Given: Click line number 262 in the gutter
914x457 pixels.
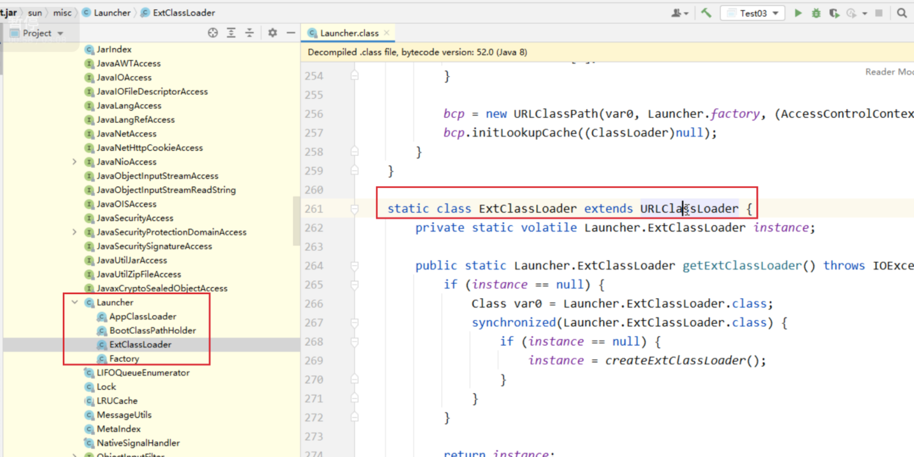Looking at the screenshot, I should coord(314,228).
